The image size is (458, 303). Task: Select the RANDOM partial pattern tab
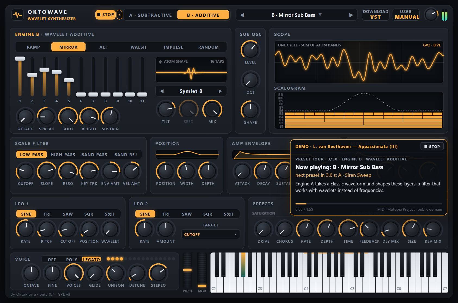[x=208, y=47]
